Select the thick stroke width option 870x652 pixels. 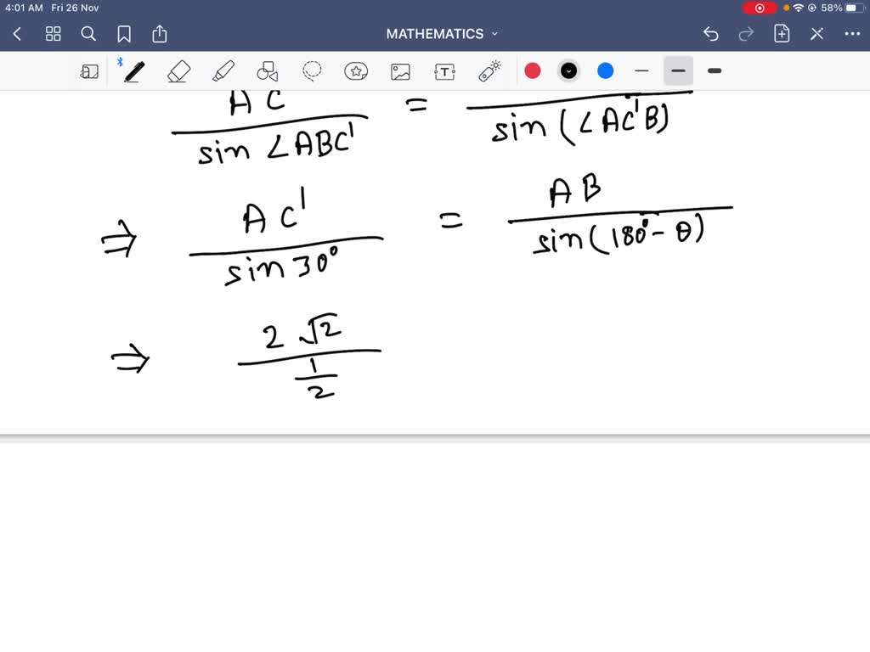(x=714, y=71)
